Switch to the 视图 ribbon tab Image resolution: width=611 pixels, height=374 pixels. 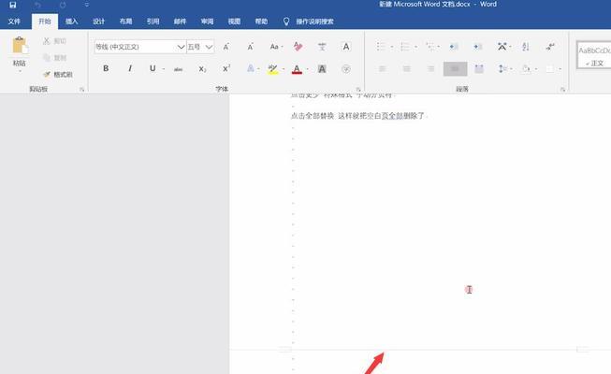pos(234,22)
